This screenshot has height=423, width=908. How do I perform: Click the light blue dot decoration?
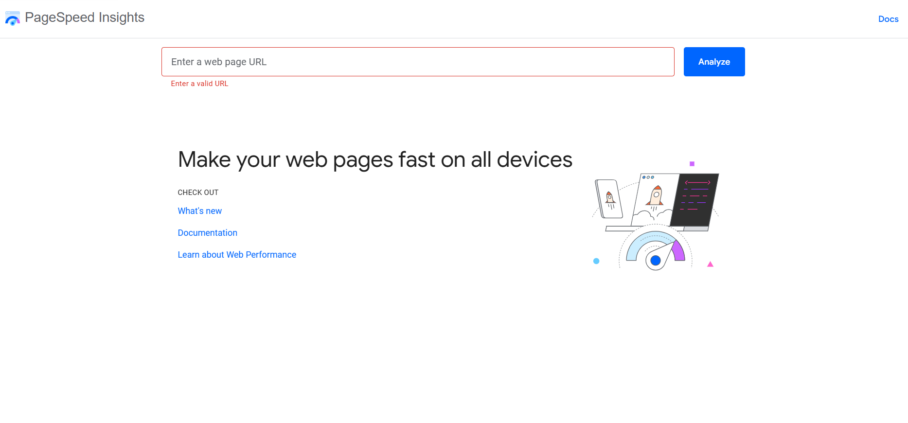point(596,261)
